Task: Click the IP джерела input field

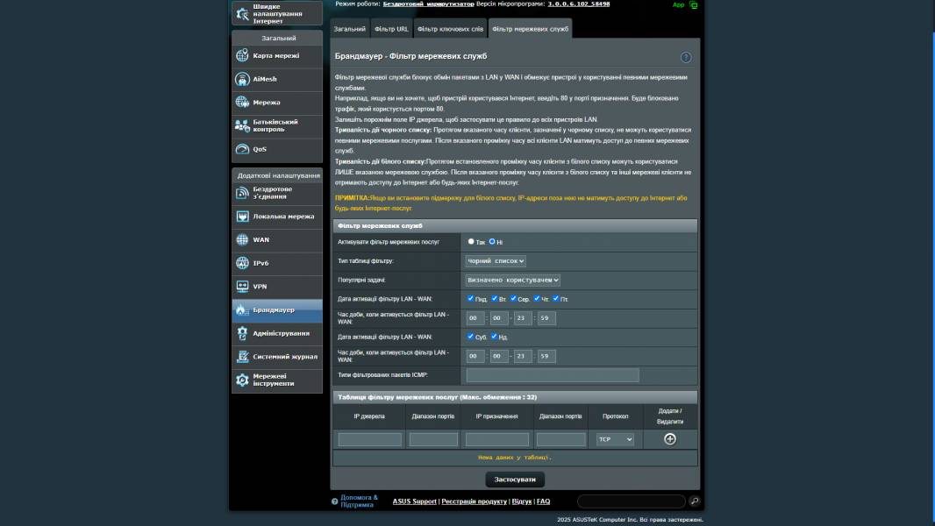Action: point(370,439)
